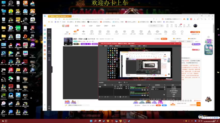Click 开始录制 button in OBS controls
This screenshot has width=220, height=123.
(x=174, y=89)
